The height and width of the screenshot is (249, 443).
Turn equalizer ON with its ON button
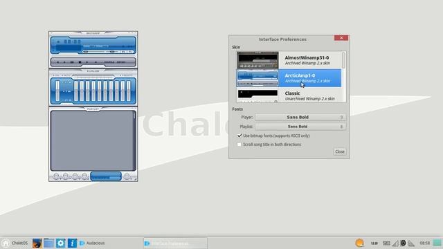click(x=57, y=75)
